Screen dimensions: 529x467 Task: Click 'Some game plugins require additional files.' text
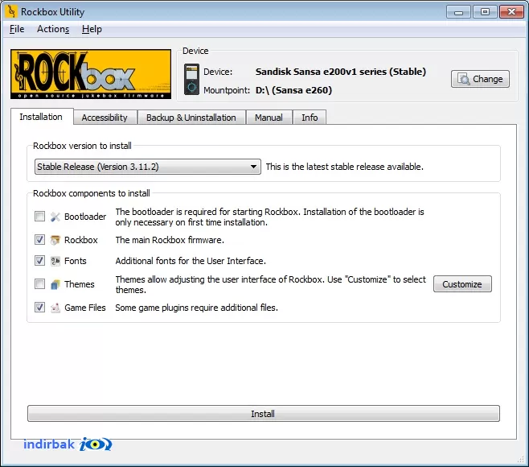pyautogui.click(x=197, y=308)
